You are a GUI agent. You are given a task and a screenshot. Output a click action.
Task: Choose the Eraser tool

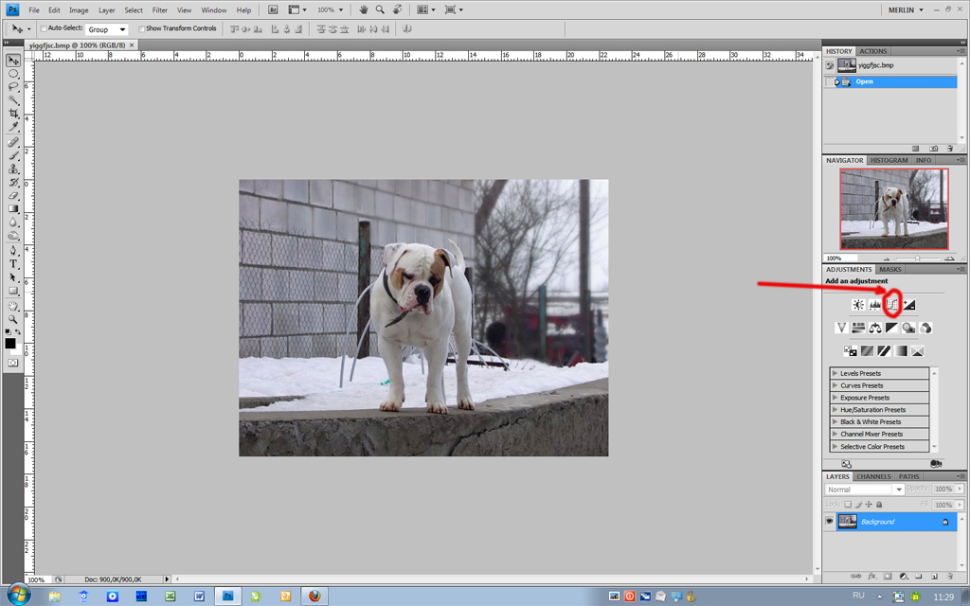13,195
